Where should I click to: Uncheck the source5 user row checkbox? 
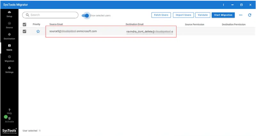[25, 31]
